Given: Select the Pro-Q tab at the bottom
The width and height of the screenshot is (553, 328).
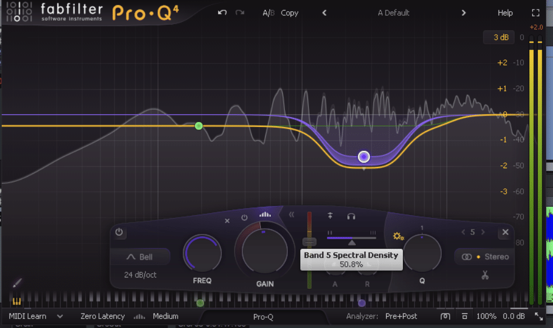Looking at the screenshot, I should coord(263,316).
